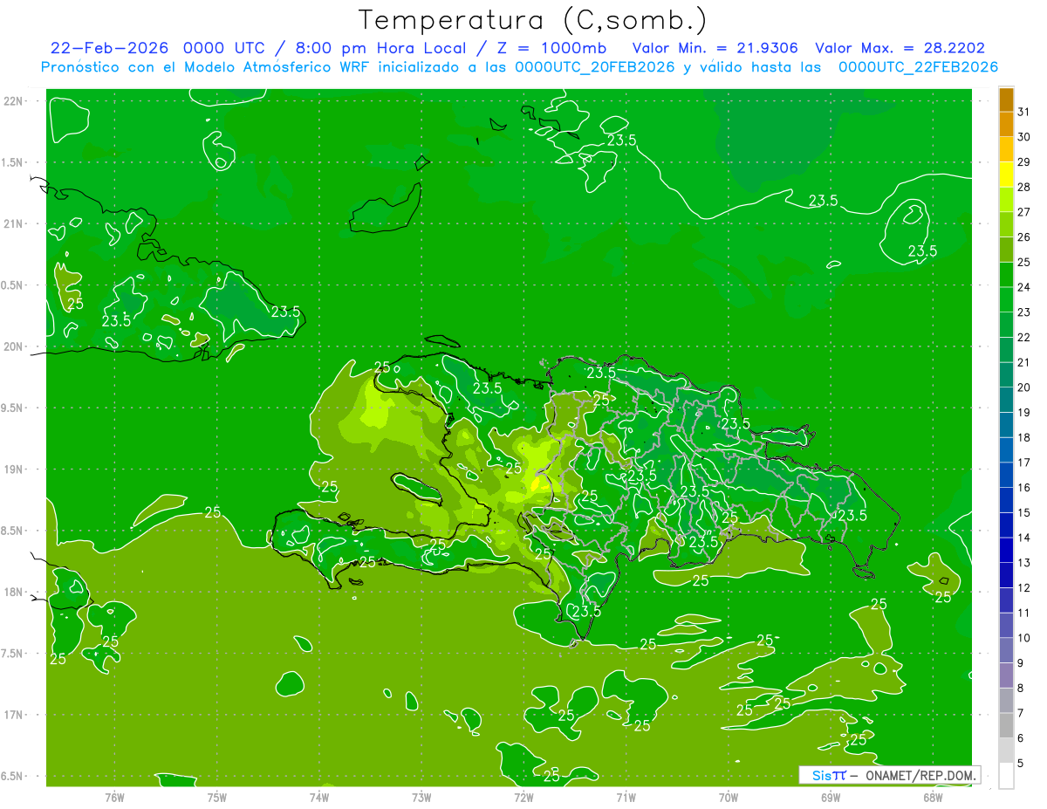Viewport: 1047px width, 809px height.
Task: Click the legend value "5"
Action: pos(1021,764)
